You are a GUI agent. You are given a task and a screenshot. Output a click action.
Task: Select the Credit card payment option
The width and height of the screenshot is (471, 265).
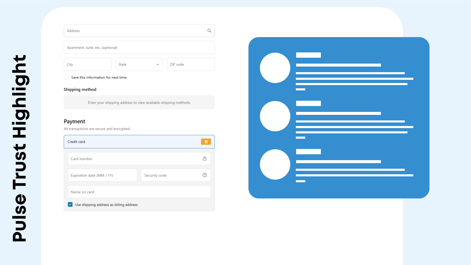click(x=139, y=142)
